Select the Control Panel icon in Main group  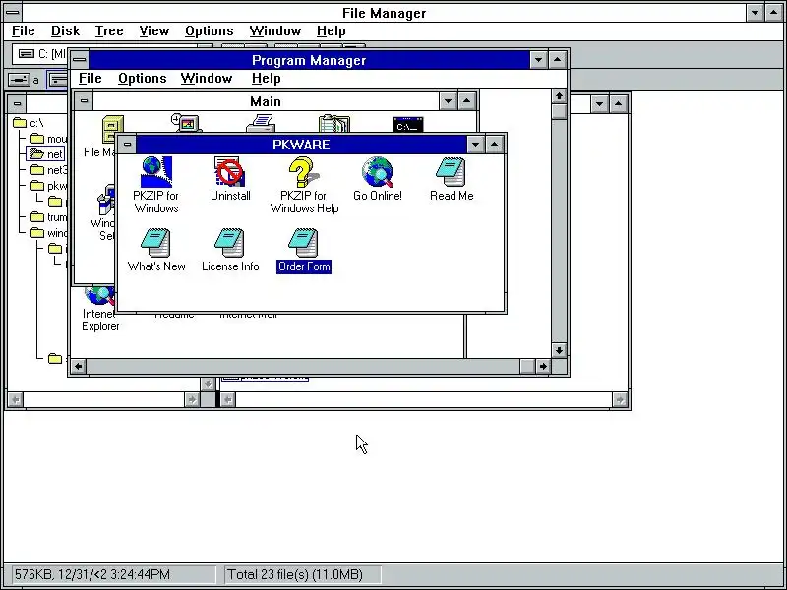(187, 123)
